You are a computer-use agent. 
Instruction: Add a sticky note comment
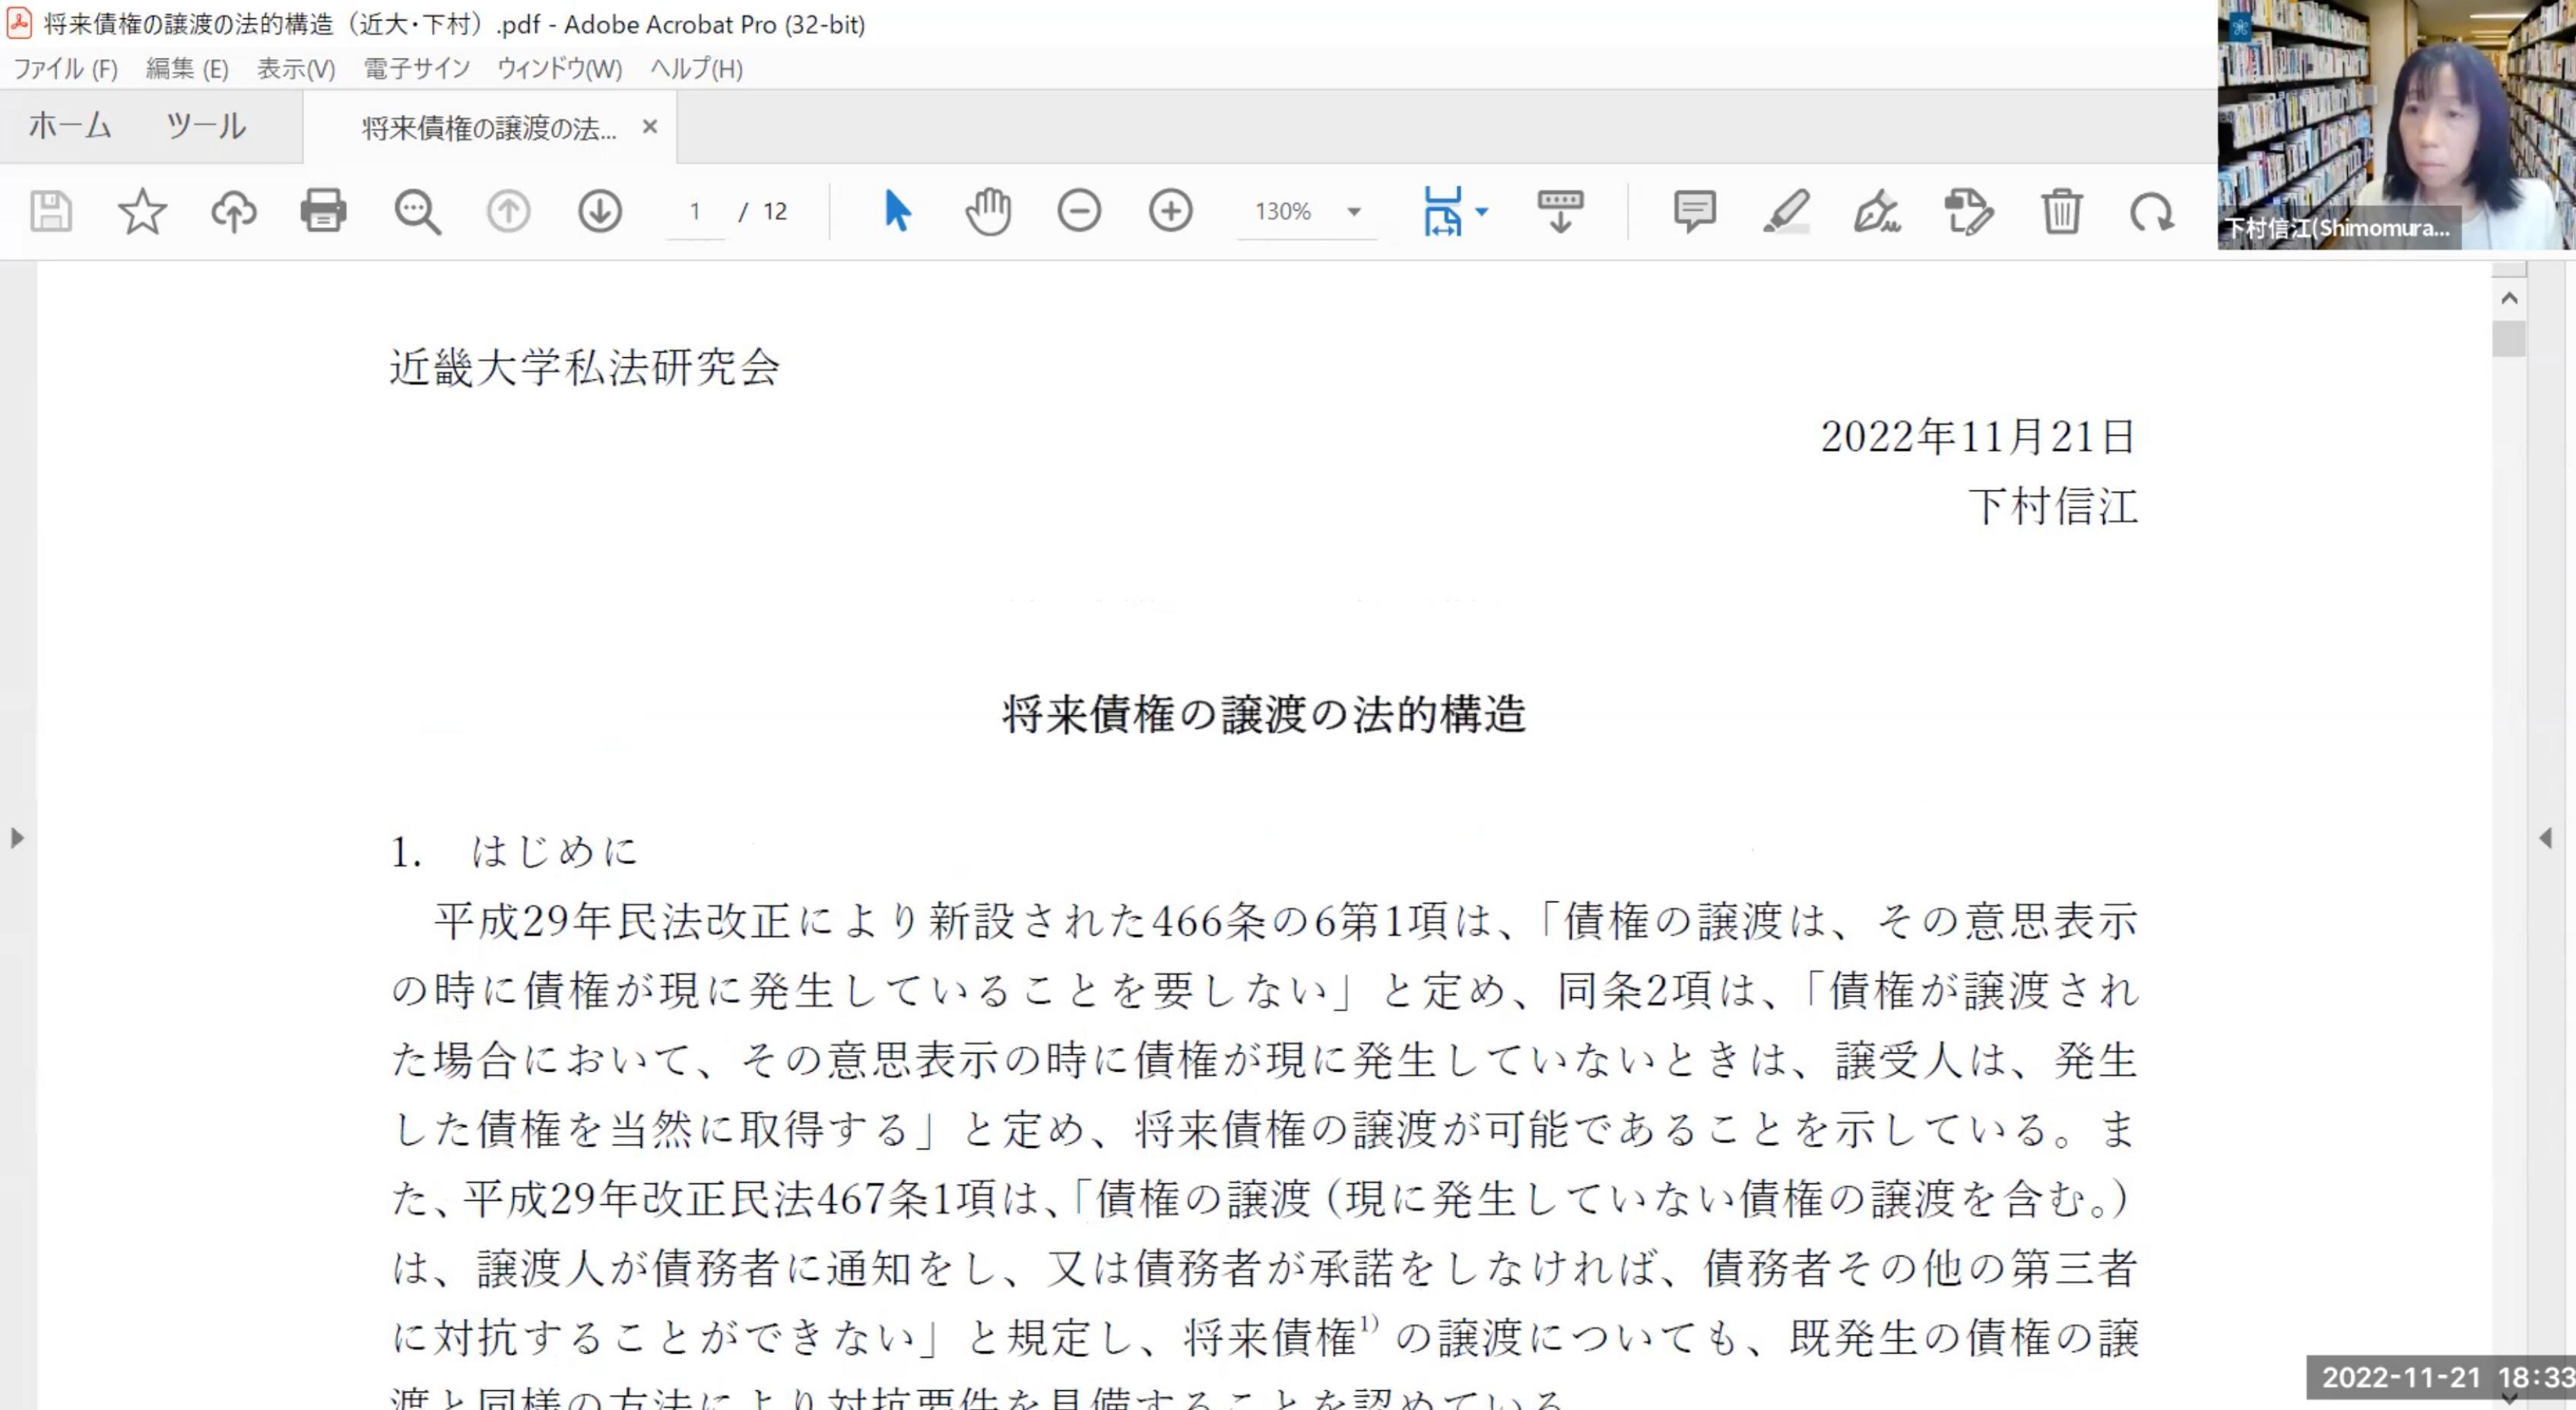pyautogui.click(x=1694, y=212)
